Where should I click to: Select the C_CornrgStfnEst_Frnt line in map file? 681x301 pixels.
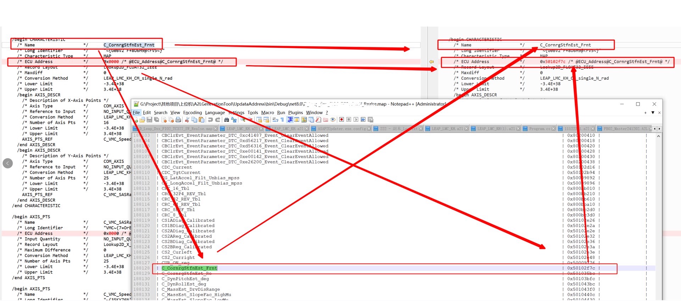[189, 268]
